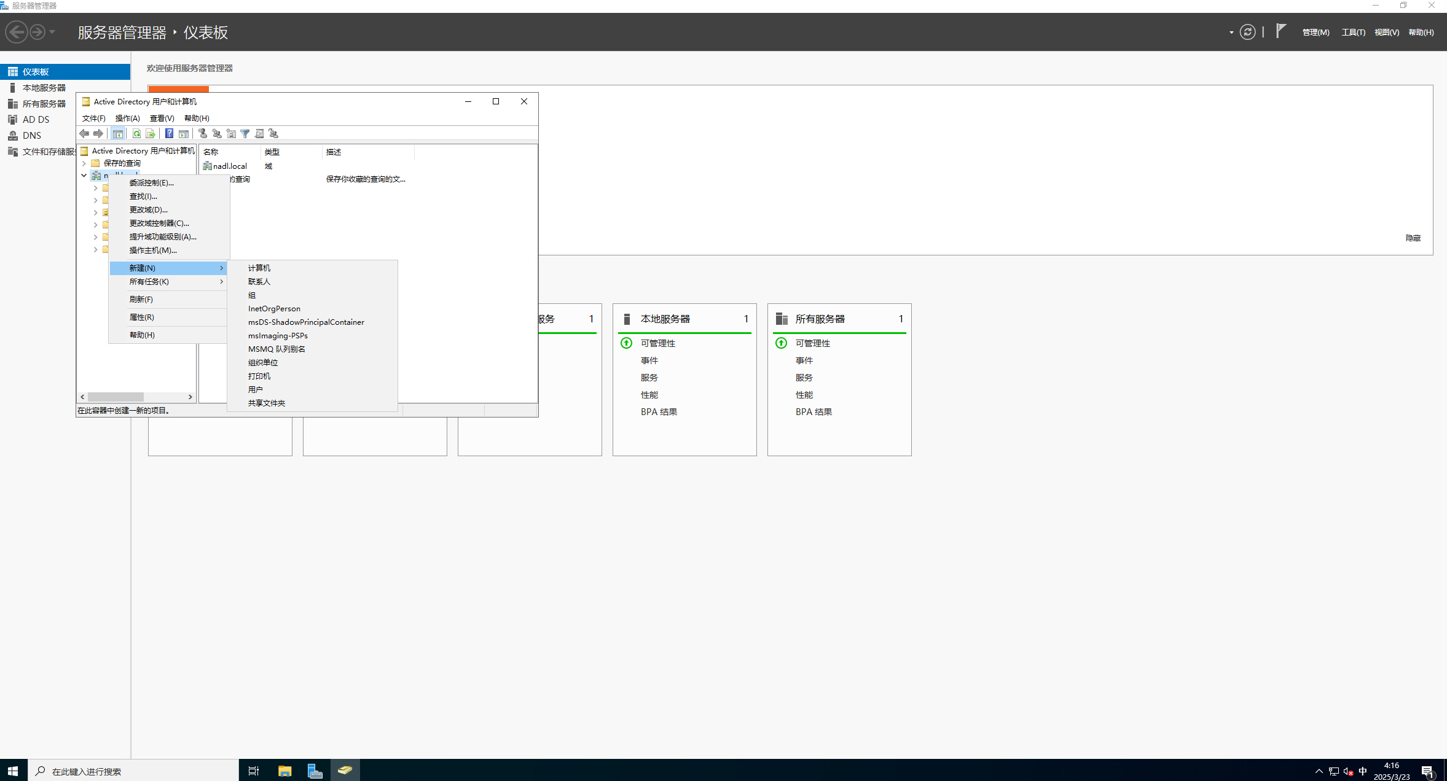1447x781 pixels.
Task: Toggle show/hide action pane toolbar icon
Action: (184, 134)
